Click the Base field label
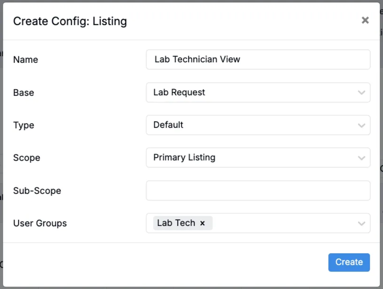The image size is (383, 289). [x=24, y=93]
